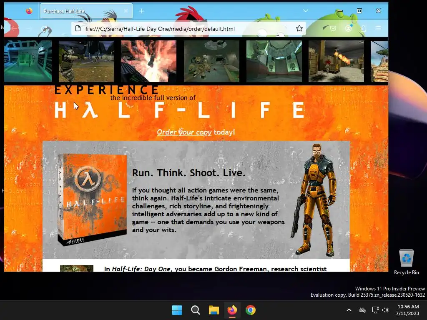Click the page info icon in address bar
427x320 pixels.
coord(78,29)
